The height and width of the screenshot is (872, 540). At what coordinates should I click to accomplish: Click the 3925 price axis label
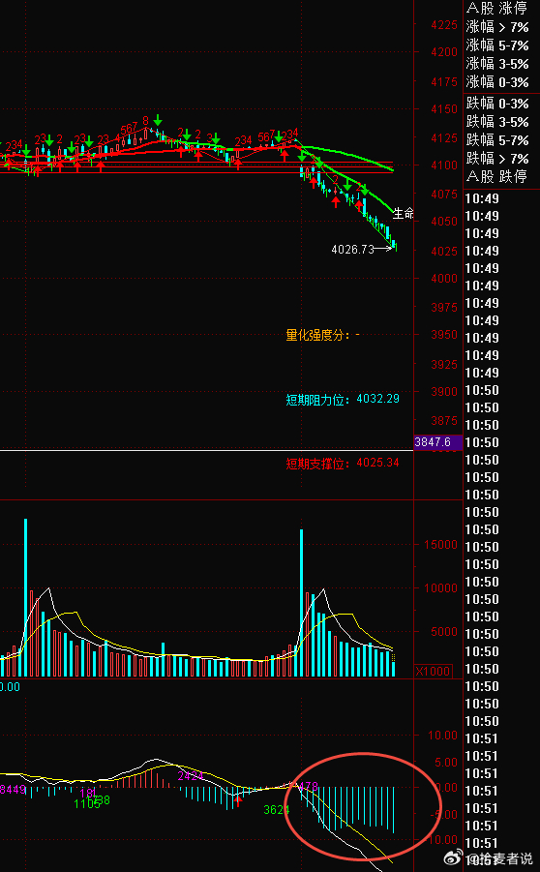pyautogui.click(x=444, y=364)
